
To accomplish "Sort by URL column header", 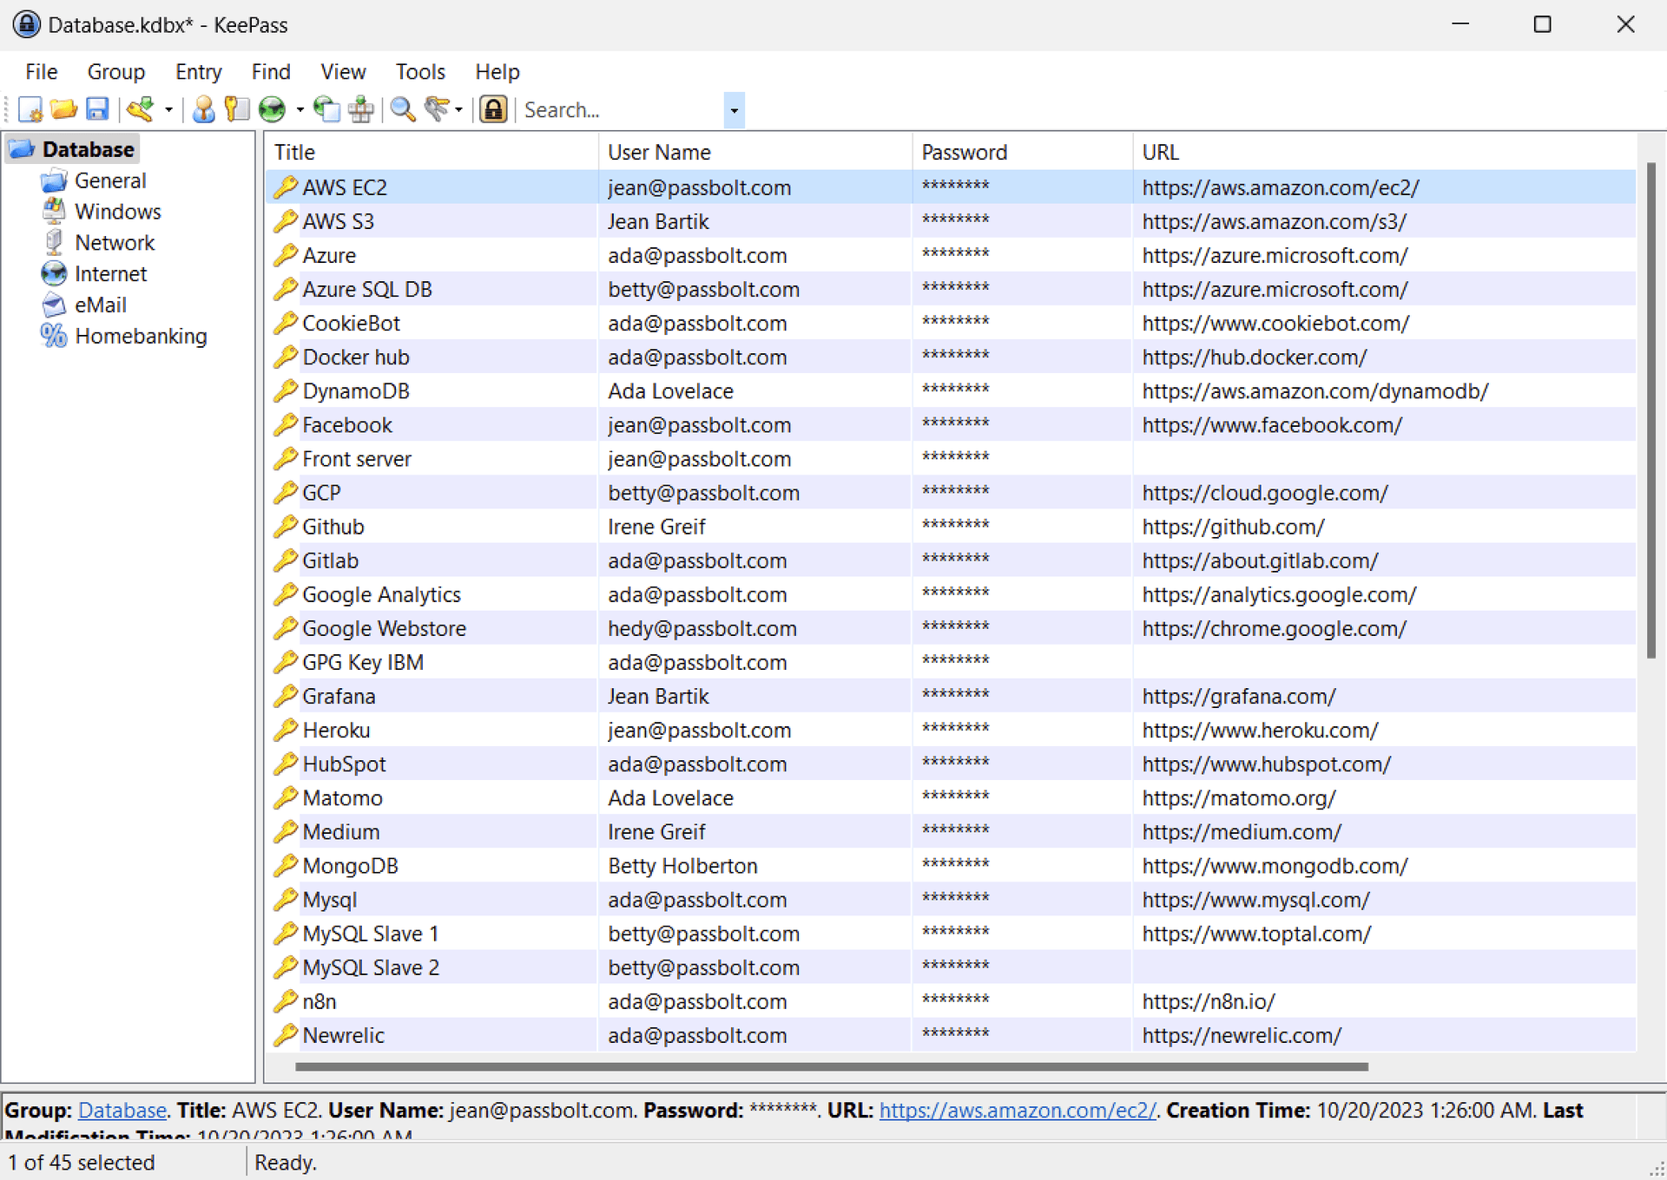I will tap(1384, 152).
